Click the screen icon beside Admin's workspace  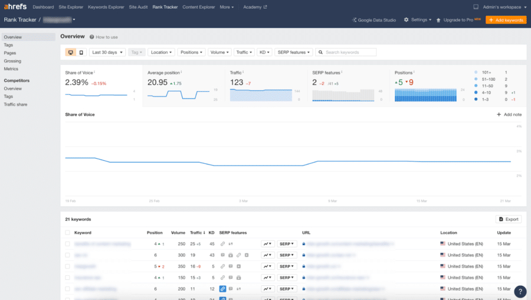[476, 6]
